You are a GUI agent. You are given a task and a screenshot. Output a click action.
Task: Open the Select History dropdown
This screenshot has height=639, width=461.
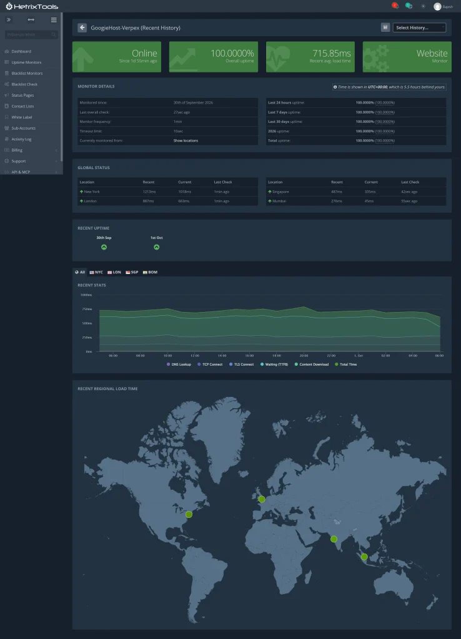(x=419, y=27)
